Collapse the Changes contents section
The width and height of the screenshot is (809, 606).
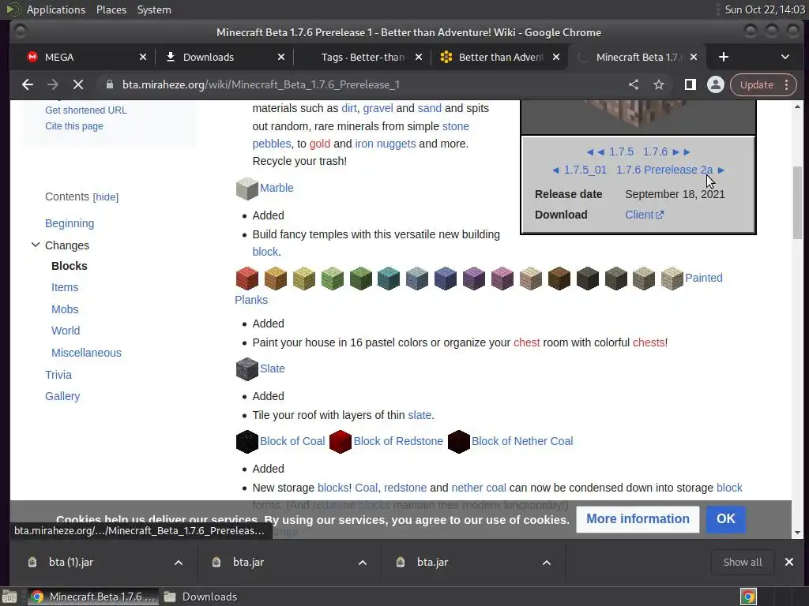35,245
